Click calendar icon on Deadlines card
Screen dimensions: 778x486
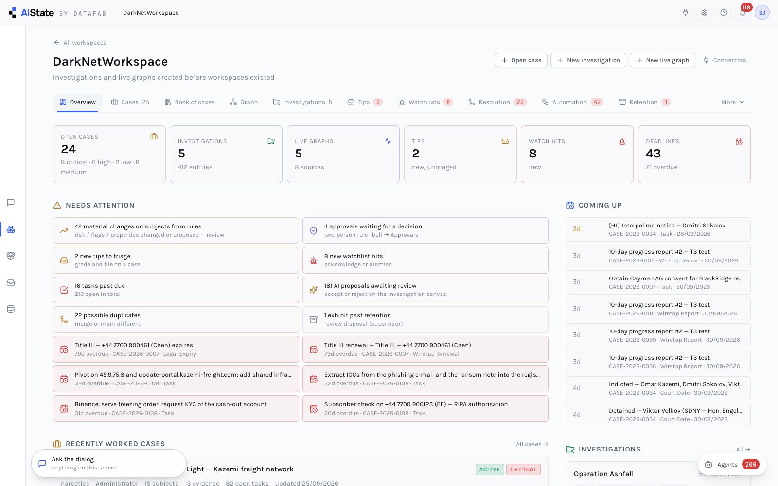739,141
